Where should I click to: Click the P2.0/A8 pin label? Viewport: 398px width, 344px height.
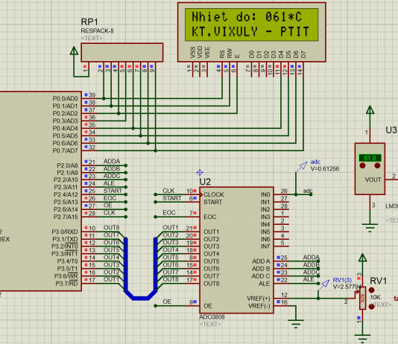[67, 166]
